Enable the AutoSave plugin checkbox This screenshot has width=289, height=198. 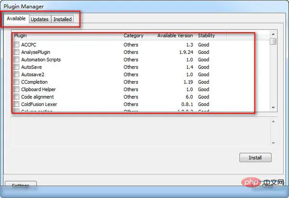(x=16, y=67)
